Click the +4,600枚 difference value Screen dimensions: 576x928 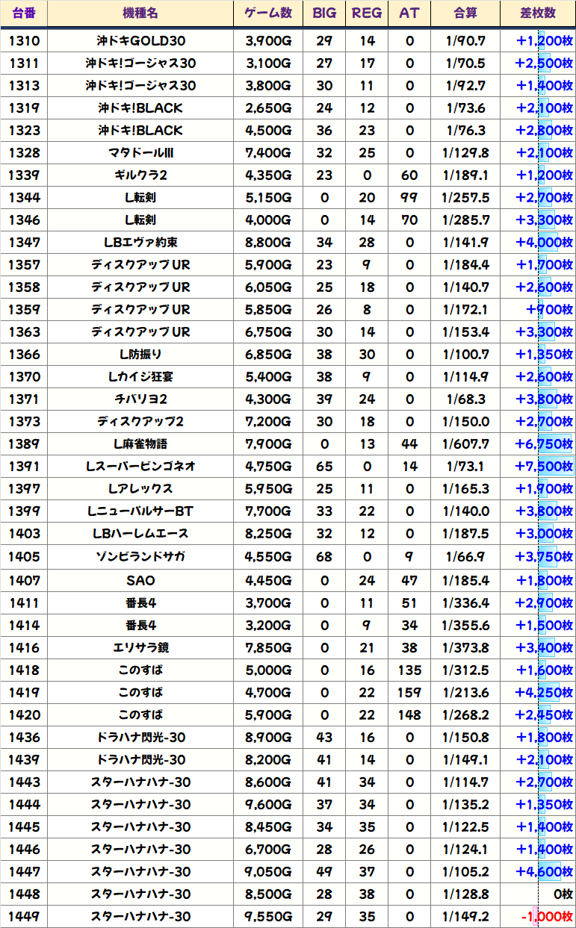point(544,871)
